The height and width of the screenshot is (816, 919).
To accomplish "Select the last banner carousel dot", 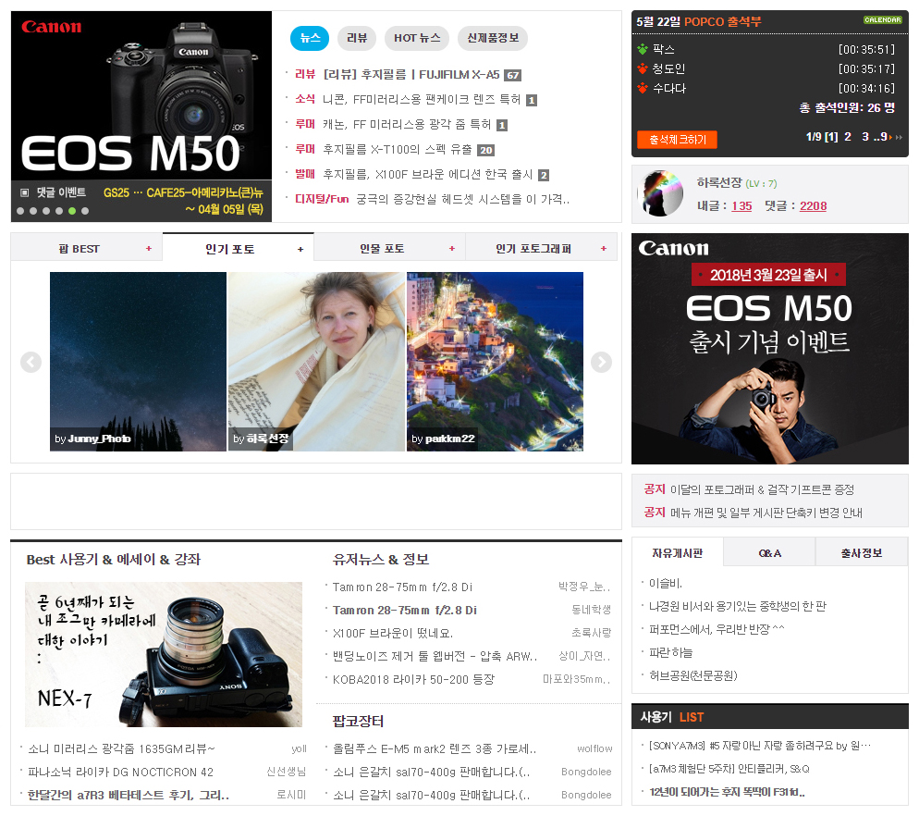I will click(85, 211).
